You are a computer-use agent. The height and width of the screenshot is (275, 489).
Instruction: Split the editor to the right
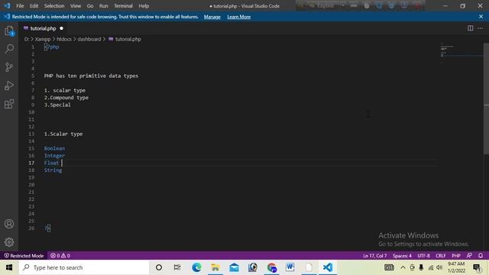[x=471, y=28]
